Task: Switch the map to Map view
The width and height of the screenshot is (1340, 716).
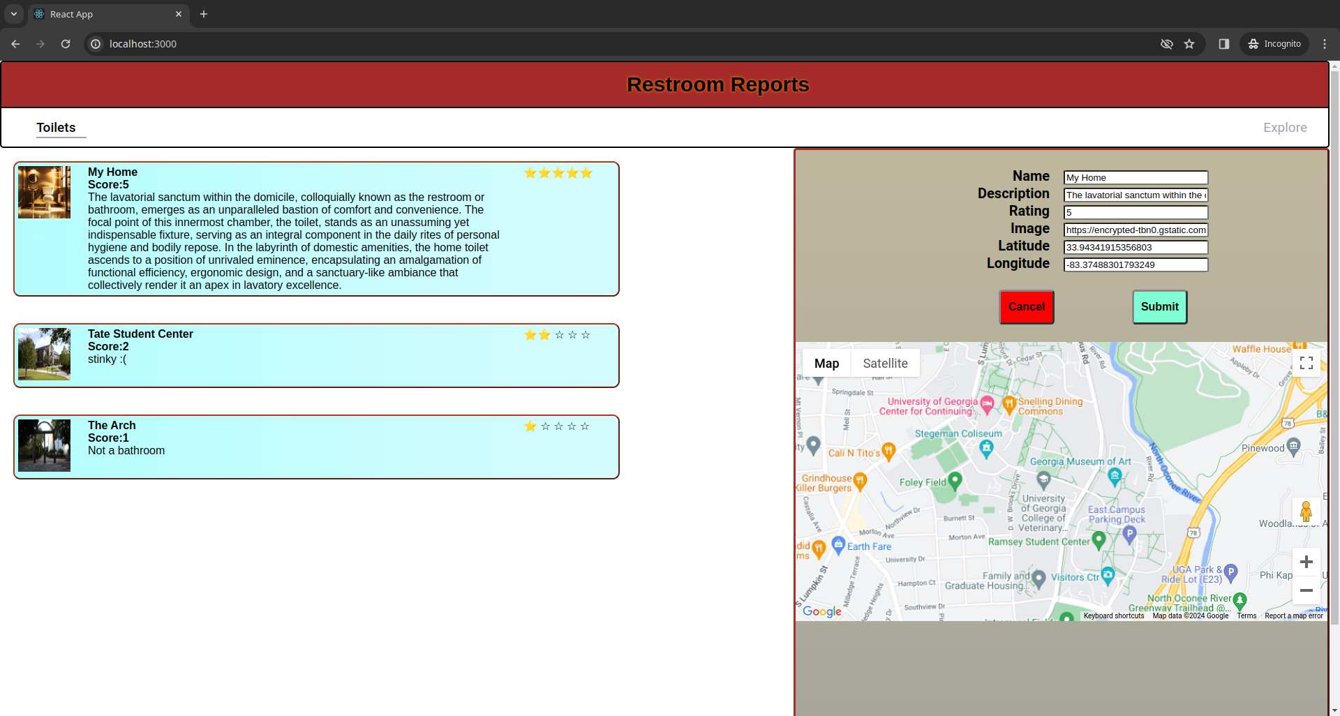Action: click(x=826, y=363)
